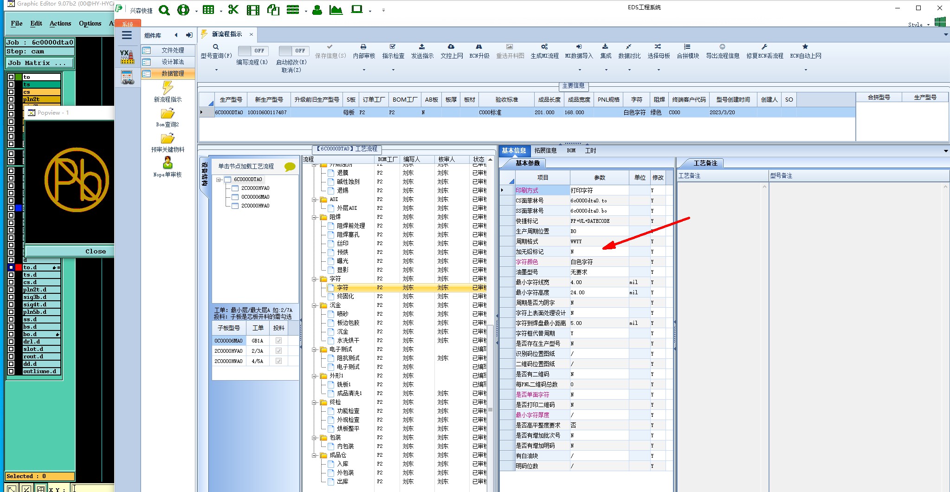This screenshot has width=950, height=492.
Task: Switch to the BOM tab
Action: [x=571, y=150]
